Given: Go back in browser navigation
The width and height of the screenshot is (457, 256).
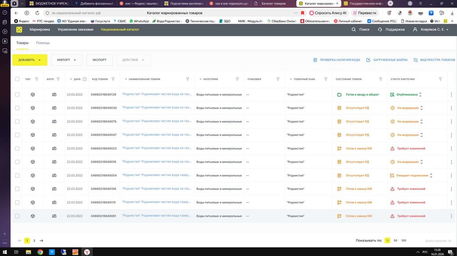Looking at the screenshot, I should [x=17, y=13].
